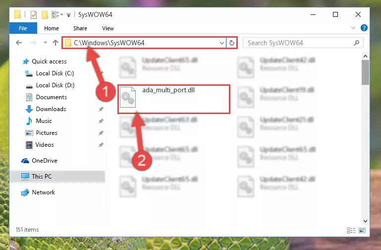
Task: Click the Back navigation arrow
Action: point(19,43)
